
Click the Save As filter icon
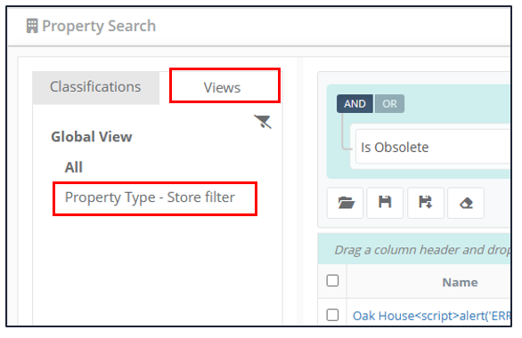(426, 203)
